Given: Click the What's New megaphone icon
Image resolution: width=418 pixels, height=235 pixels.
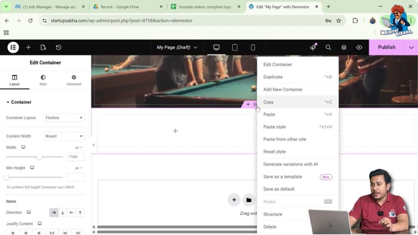Looking at the screenshot, I should pyautogui.click(x=313, y=47).
